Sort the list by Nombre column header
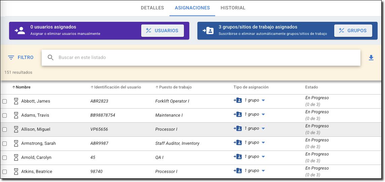Screen dimensions: 385x182 pyautogui.click(x=23, y=87)
